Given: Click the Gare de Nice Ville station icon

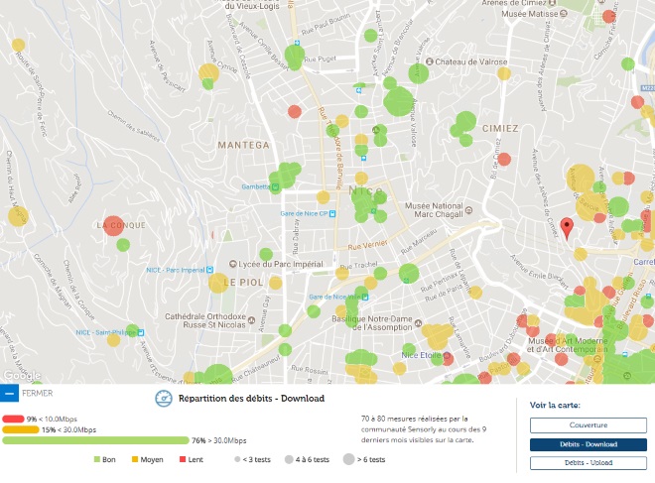Looking at the screenshot, I should pyautogui.click(x=314, y=296).
